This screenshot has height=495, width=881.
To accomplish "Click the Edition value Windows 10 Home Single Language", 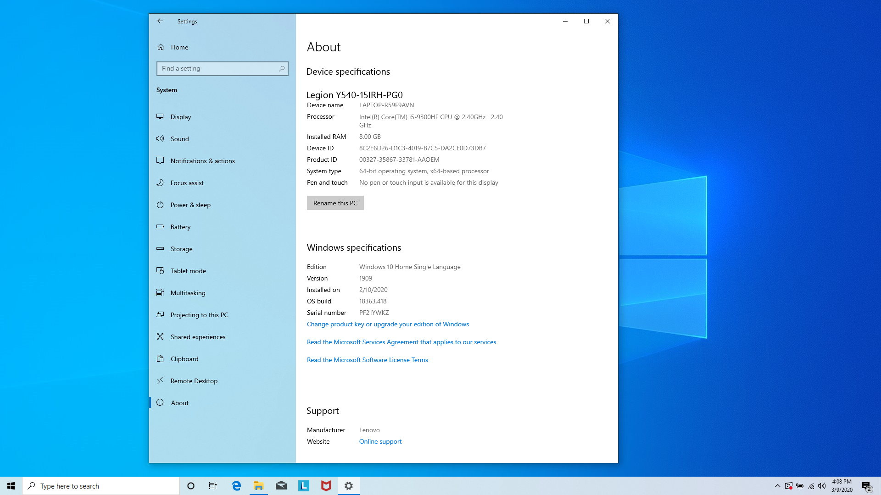I will click(x=410, y=267).
